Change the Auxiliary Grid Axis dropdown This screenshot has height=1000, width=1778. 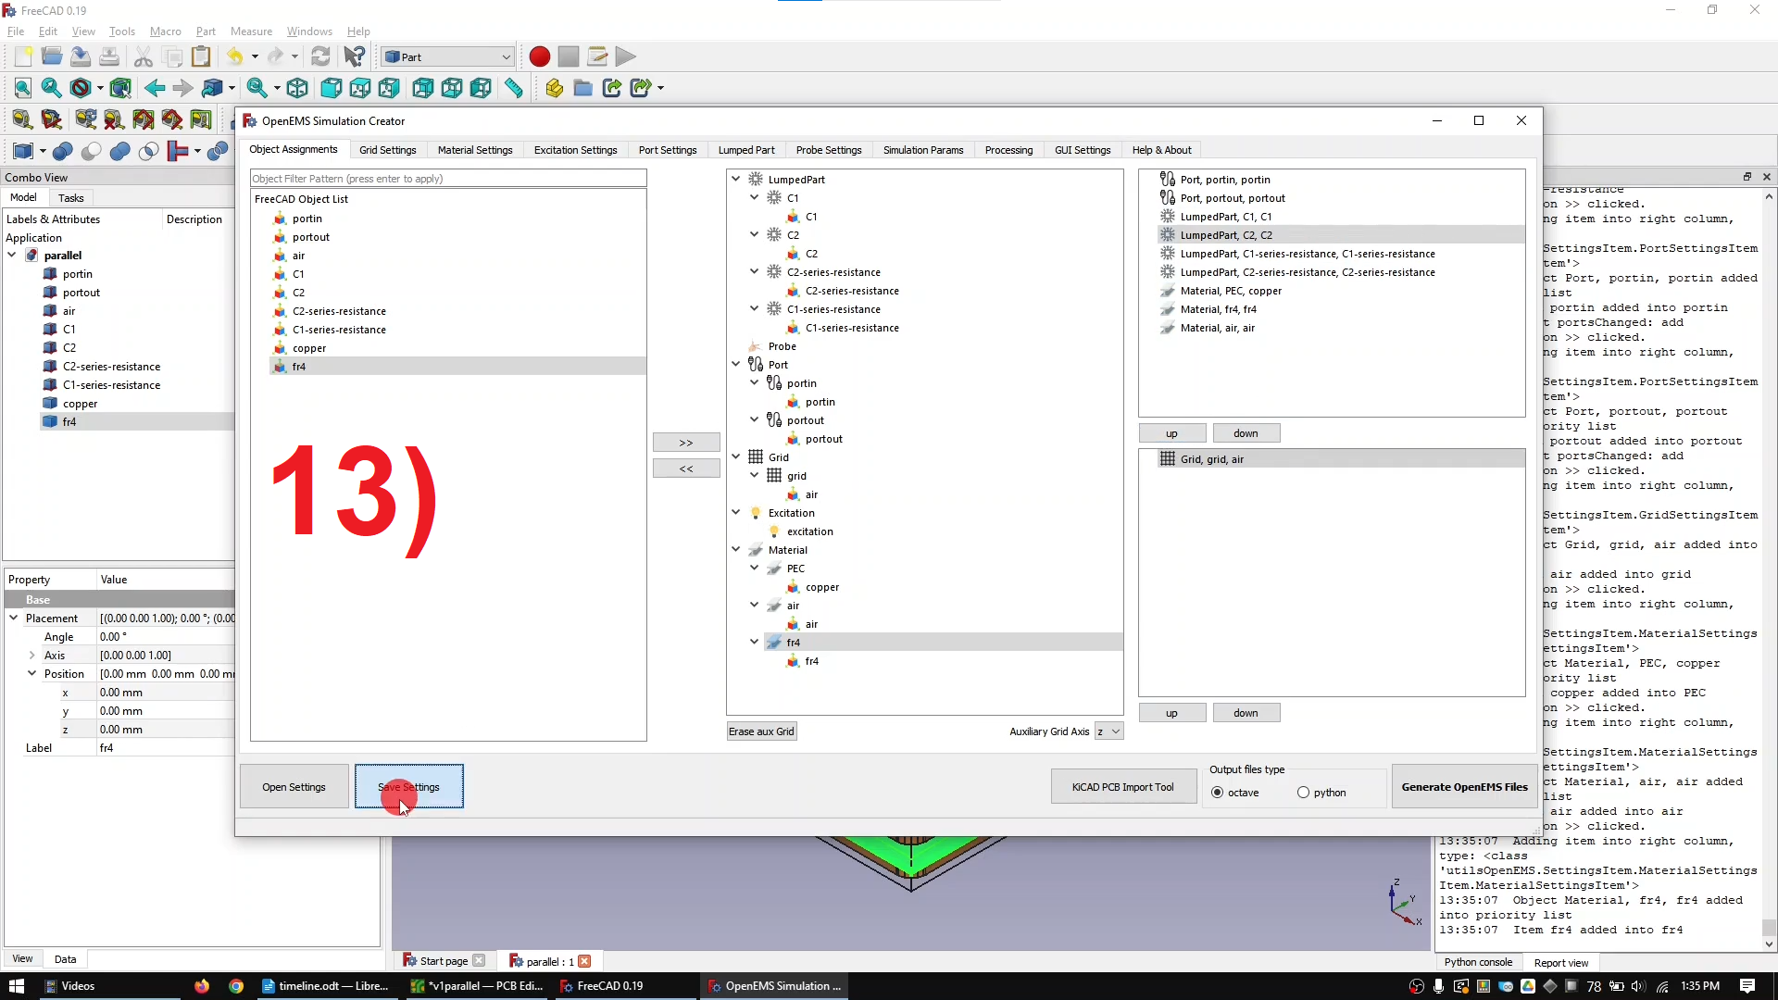tap(1108, 731)
